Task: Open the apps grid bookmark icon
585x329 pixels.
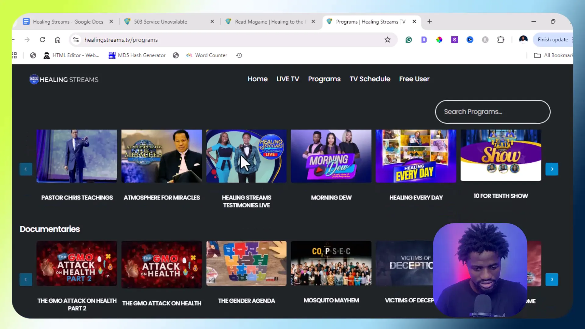Action: coord(14,55)
